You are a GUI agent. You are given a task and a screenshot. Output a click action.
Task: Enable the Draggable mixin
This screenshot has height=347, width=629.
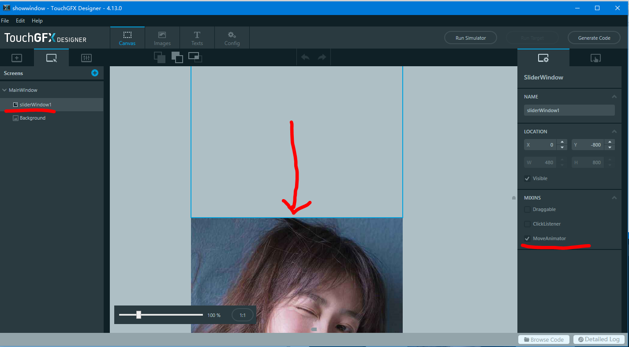click(x=527, y=209)
